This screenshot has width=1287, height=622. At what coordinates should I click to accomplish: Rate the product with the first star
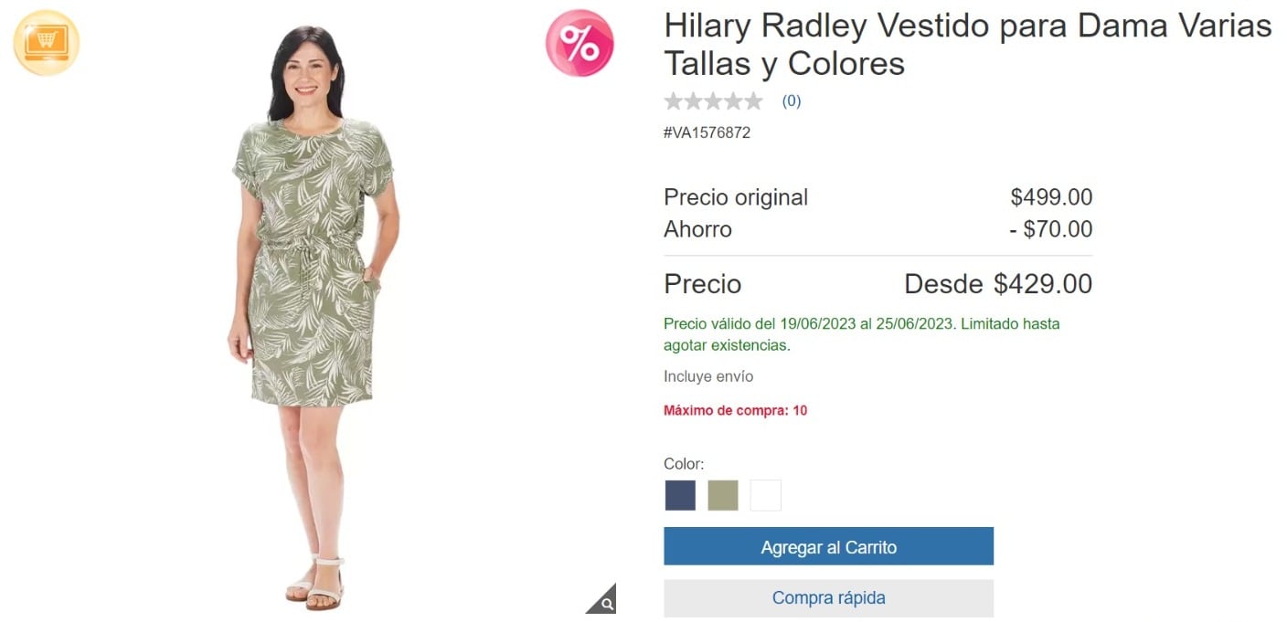(x=674, y=101)
